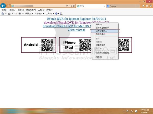Open iWatch DVR for Internet Explorer link

pos(76,19)
